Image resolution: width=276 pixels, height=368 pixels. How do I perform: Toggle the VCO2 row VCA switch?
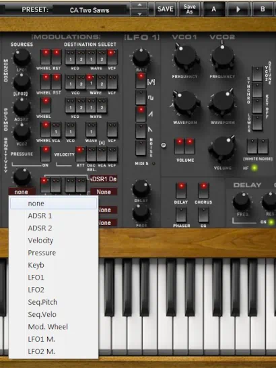(x=57, y=129)
